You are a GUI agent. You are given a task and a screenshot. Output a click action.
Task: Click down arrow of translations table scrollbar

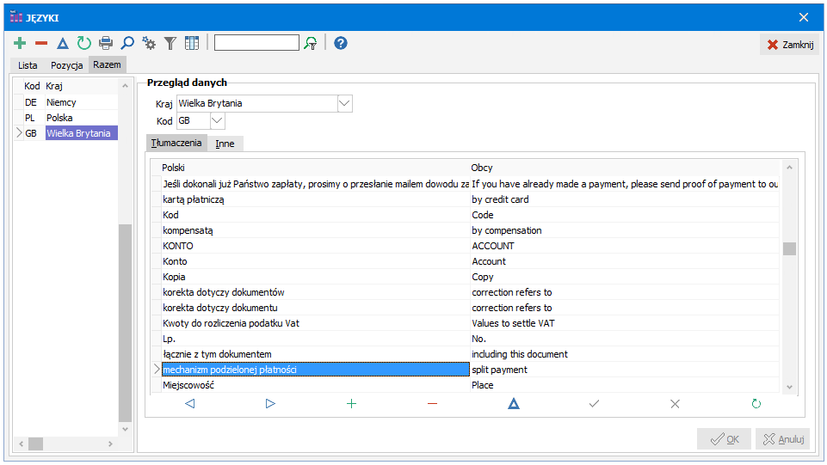tap(789, 387)
